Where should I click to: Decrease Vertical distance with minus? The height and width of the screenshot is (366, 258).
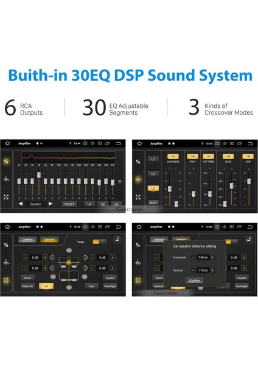click(x=193, y=270)
